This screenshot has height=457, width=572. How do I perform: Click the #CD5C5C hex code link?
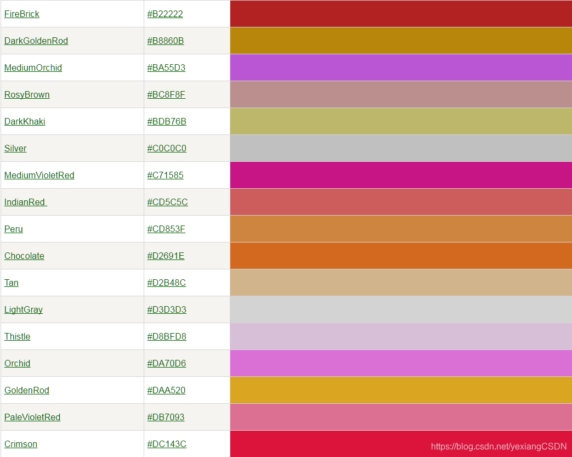(x=167, y=202)
